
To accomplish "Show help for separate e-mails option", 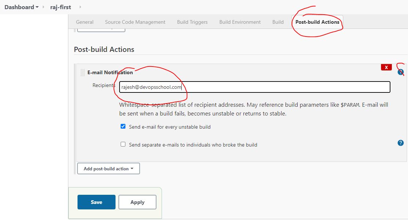I will coord(400,143).
